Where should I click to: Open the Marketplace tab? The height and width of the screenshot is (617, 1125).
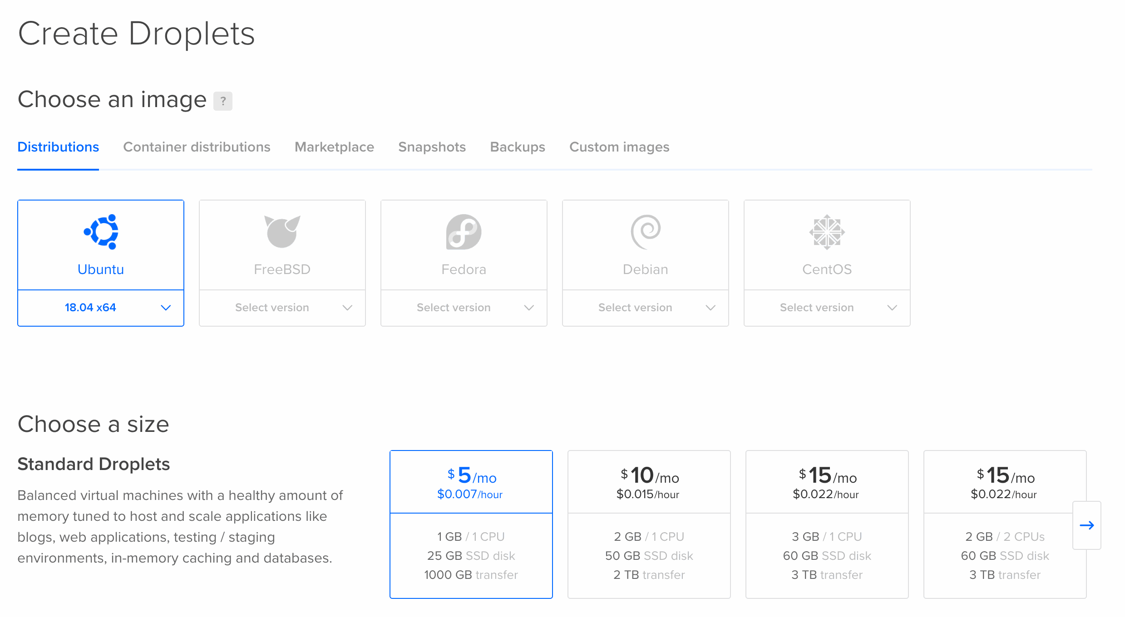pyautogui.click(x=334, y=147)
